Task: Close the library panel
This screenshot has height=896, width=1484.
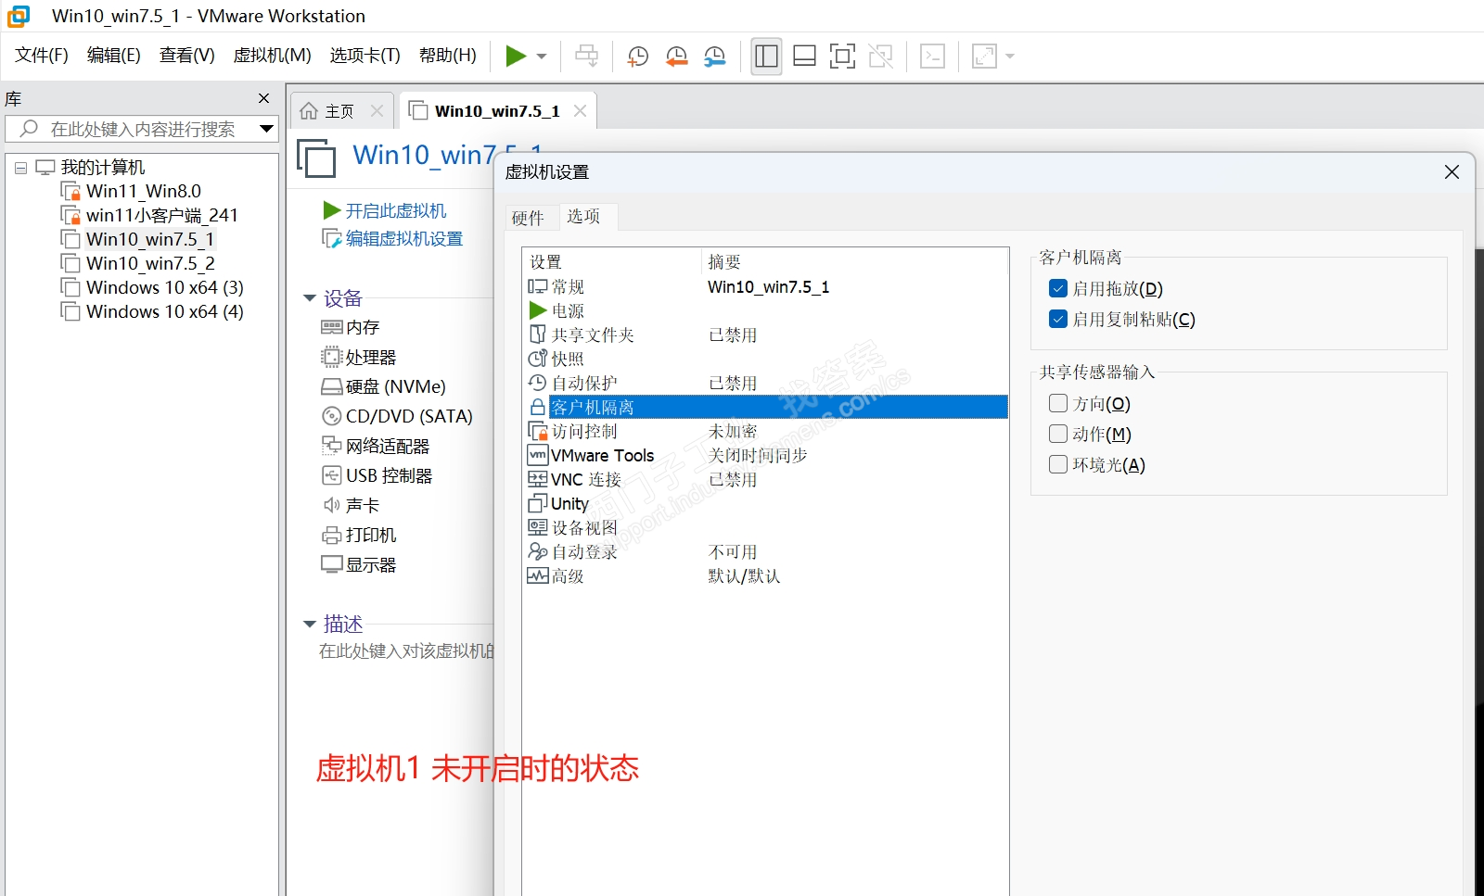Action: point(264,98)
